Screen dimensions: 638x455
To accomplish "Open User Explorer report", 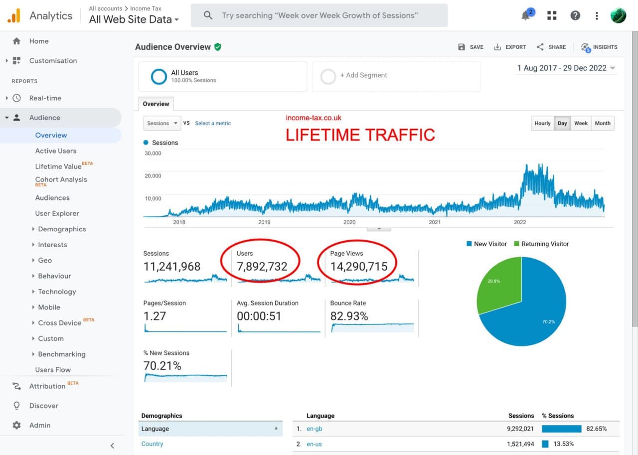I will point(57,213).
